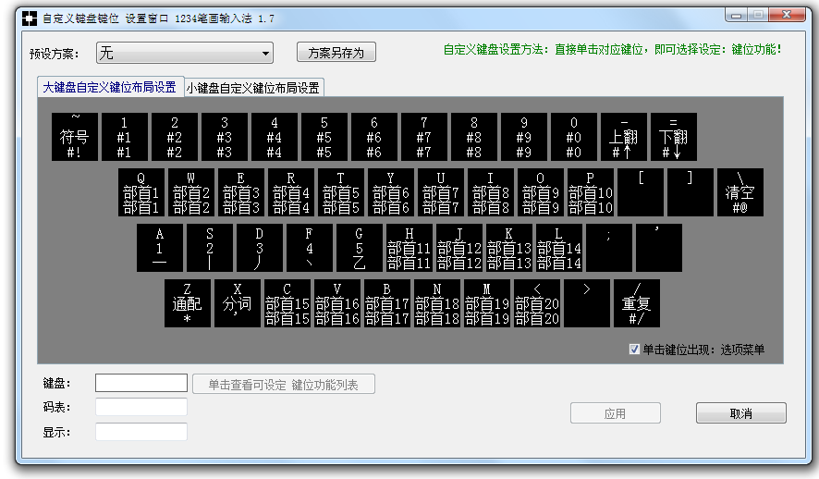Click the 取消 button
Viewport: 819px width, 479px height.
click(740, 413)
